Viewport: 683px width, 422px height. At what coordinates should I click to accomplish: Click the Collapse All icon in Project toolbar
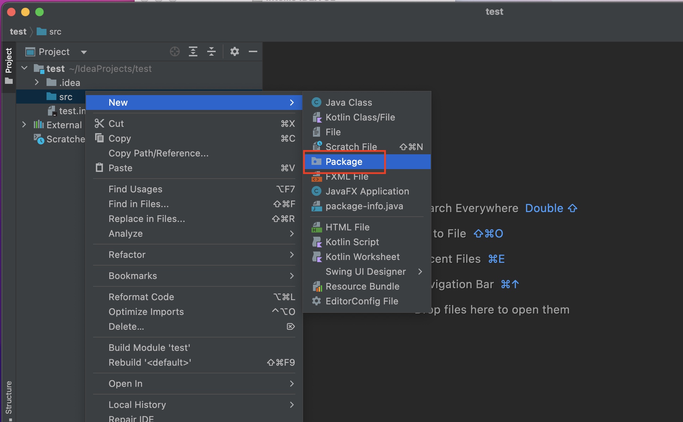211,52
